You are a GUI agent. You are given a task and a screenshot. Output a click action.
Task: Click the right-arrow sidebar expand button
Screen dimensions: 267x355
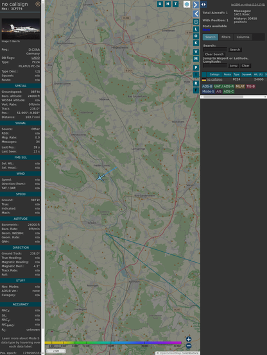point(196,4)
